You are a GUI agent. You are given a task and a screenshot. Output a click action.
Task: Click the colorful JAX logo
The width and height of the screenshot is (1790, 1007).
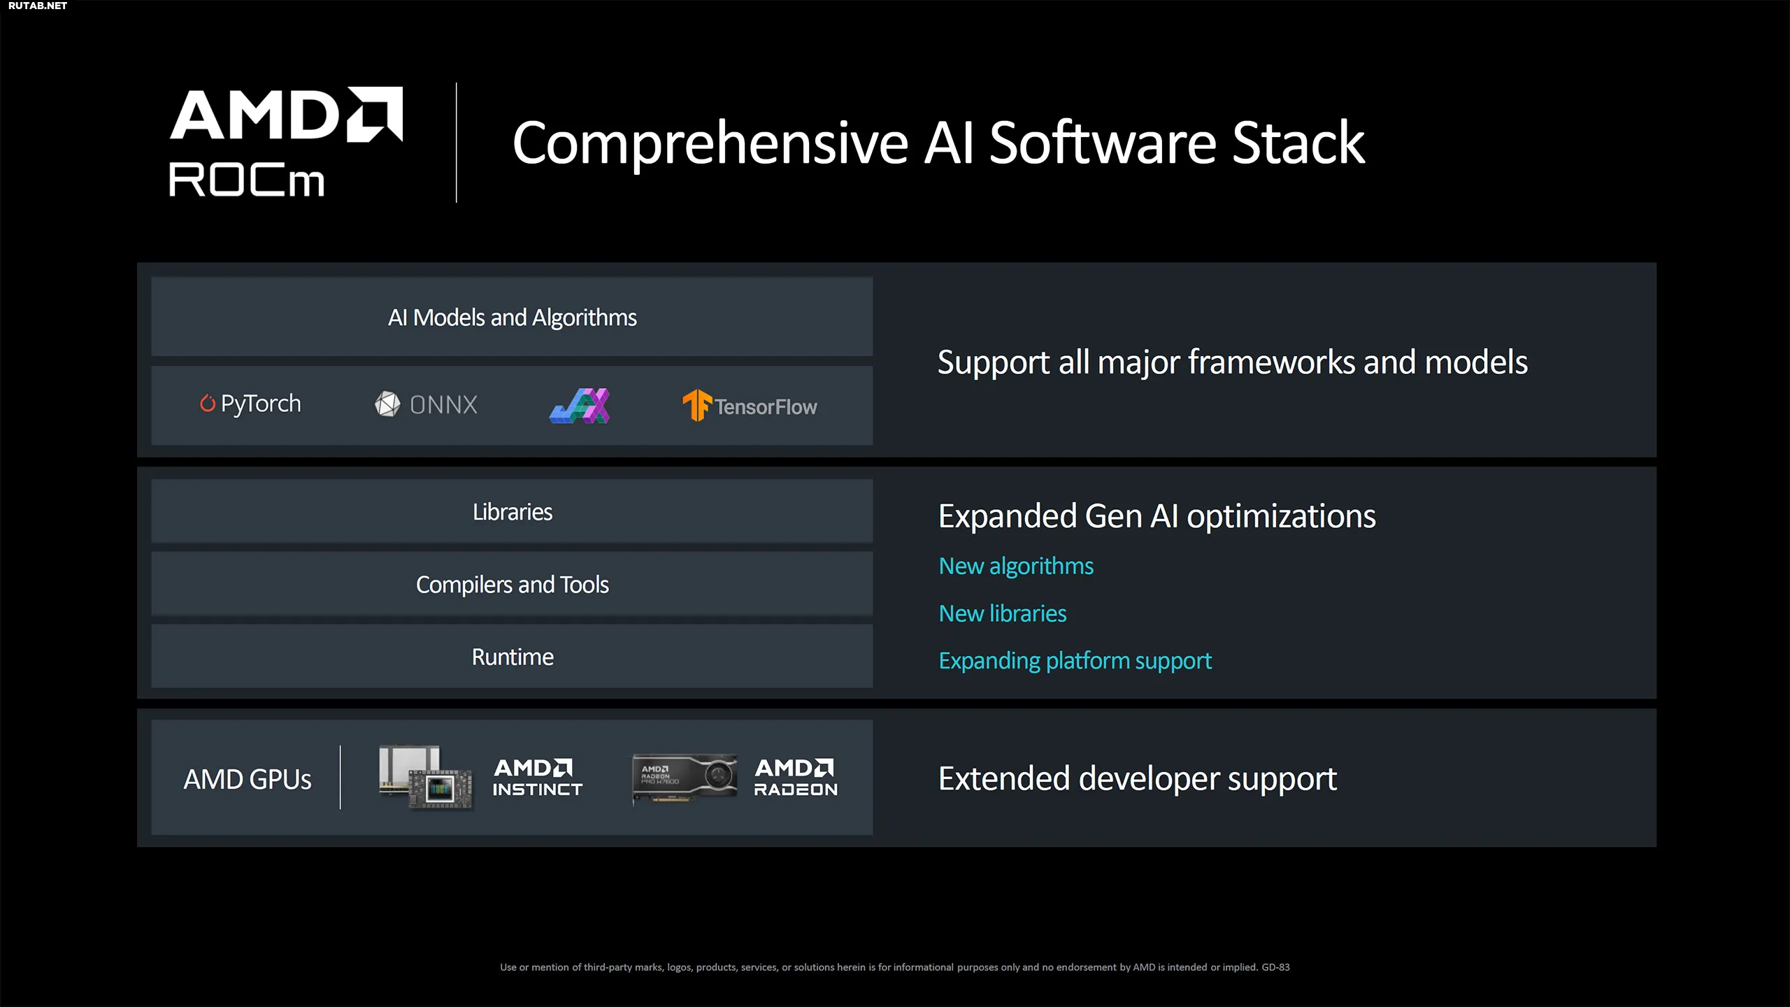coord(580,406)
